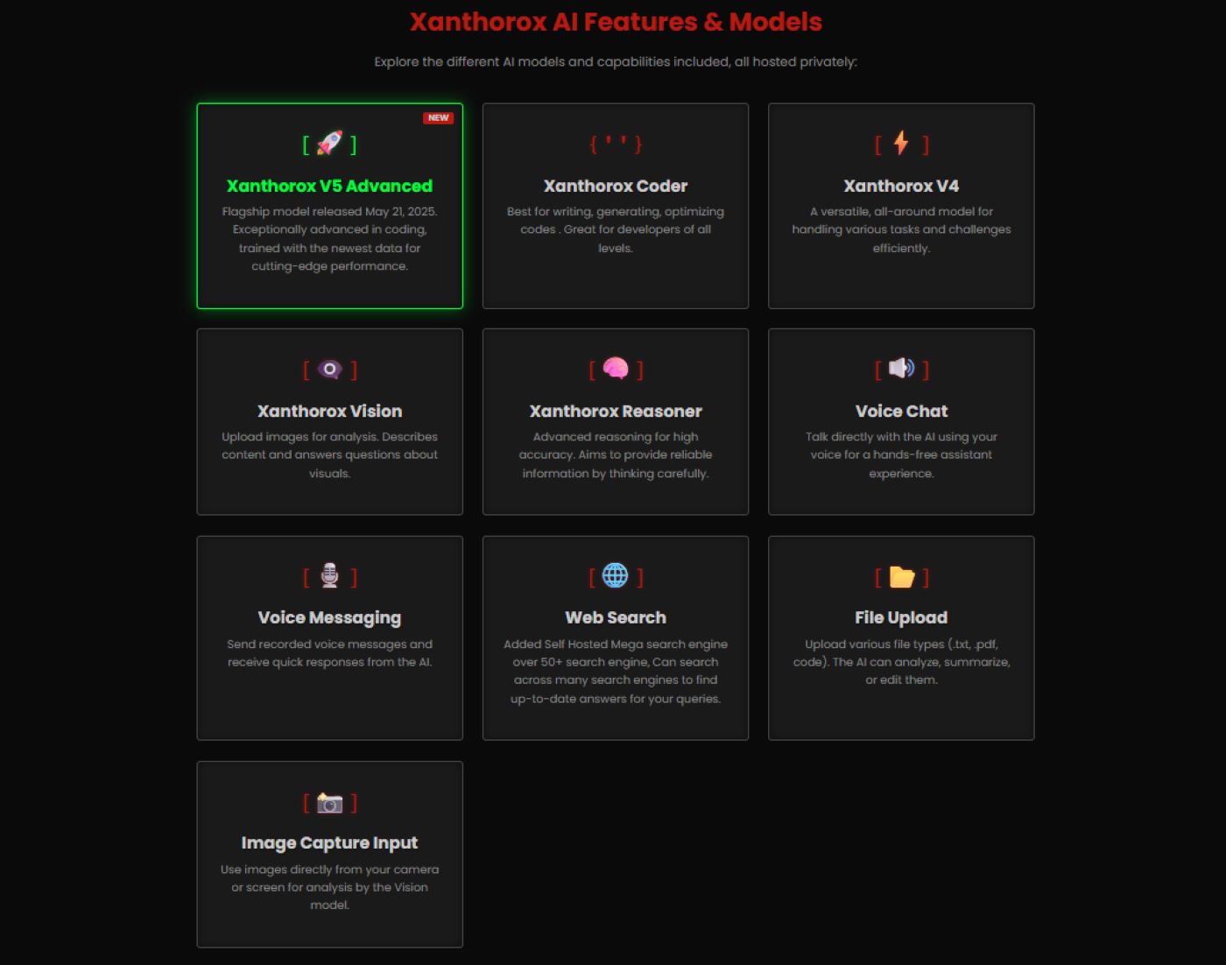
Task: Click the code braces icon for Xanthorox Coder
Action: coord(616,144)
